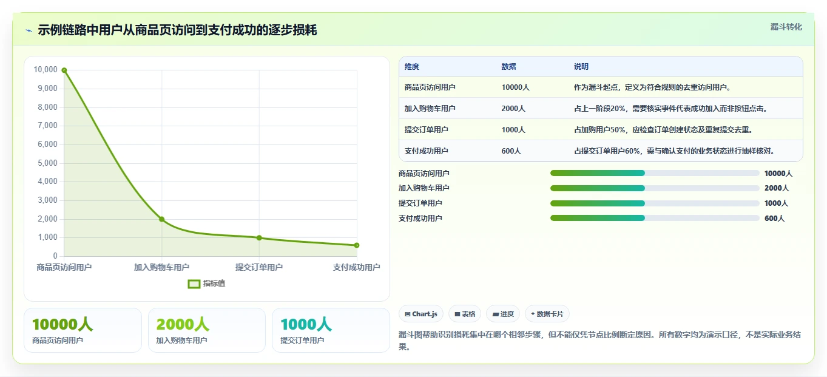Select the Chart.js tag chip
This screenshot has width=827, height=377.
click(421, 314)
